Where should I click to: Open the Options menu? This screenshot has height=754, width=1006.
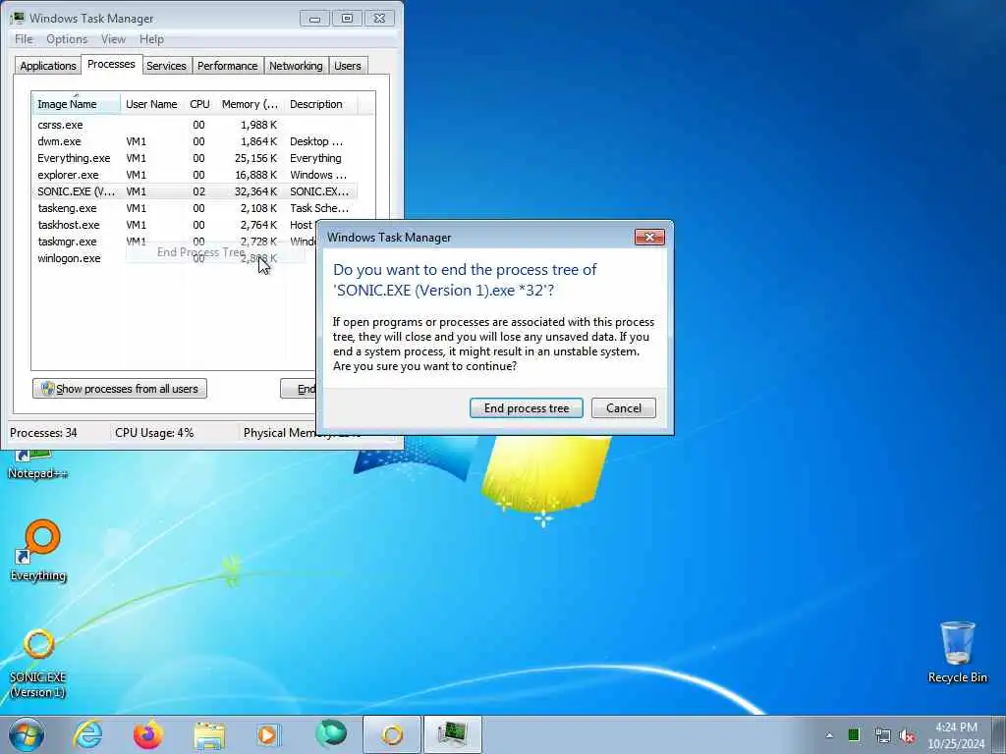click(67, 39)
